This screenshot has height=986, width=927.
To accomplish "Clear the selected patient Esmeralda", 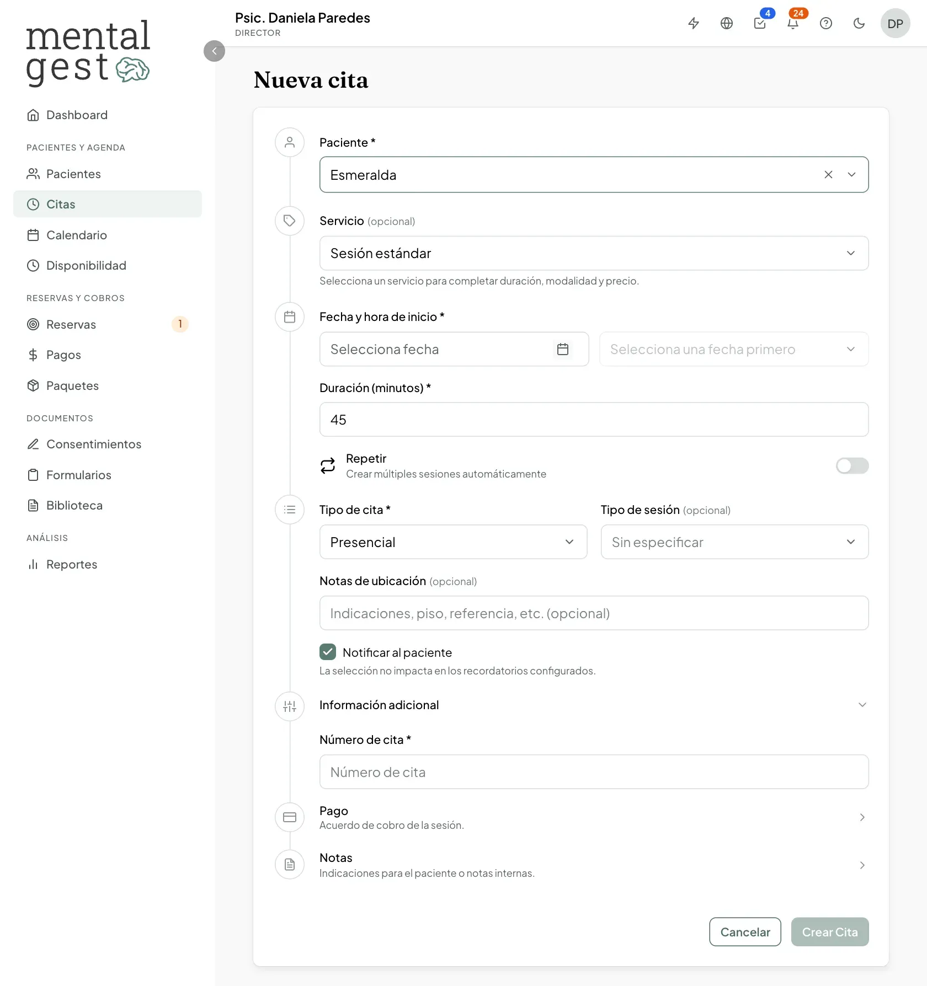I will click(x=828, y=175).
